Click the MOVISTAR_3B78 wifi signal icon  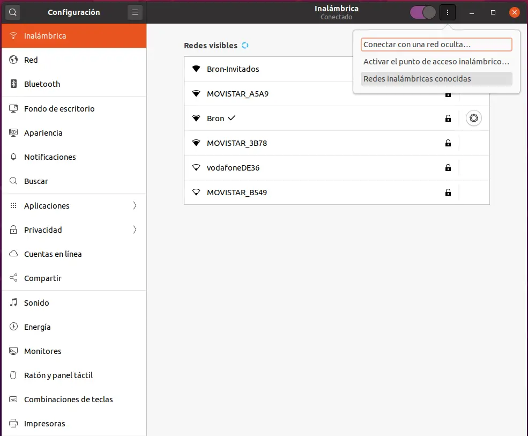196,143
